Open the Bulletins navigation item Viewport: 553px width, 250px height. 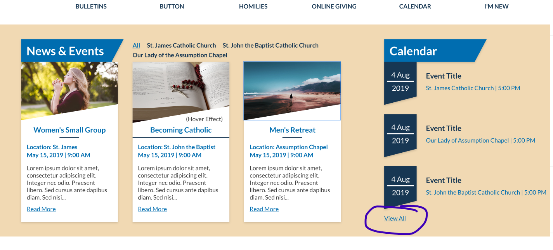[x=91, y=6]
